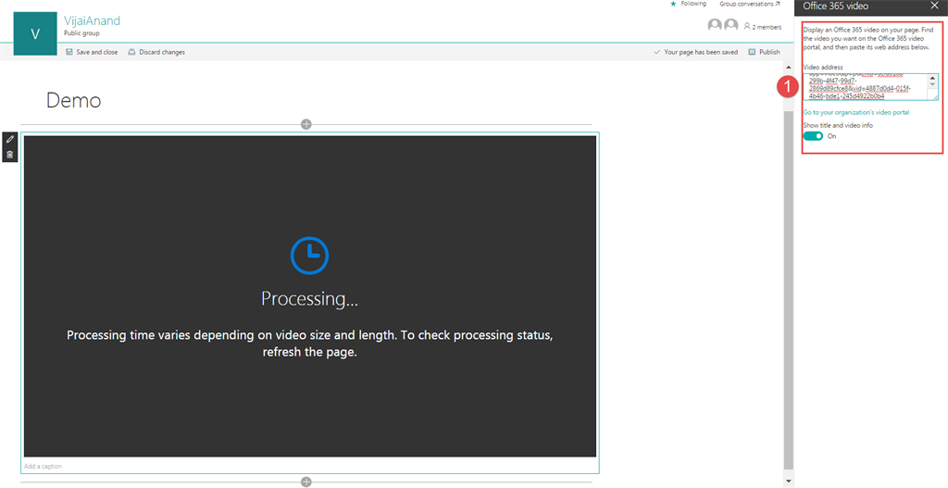
Task: Go to your organization's video portal
Action: tap(856, 112)
